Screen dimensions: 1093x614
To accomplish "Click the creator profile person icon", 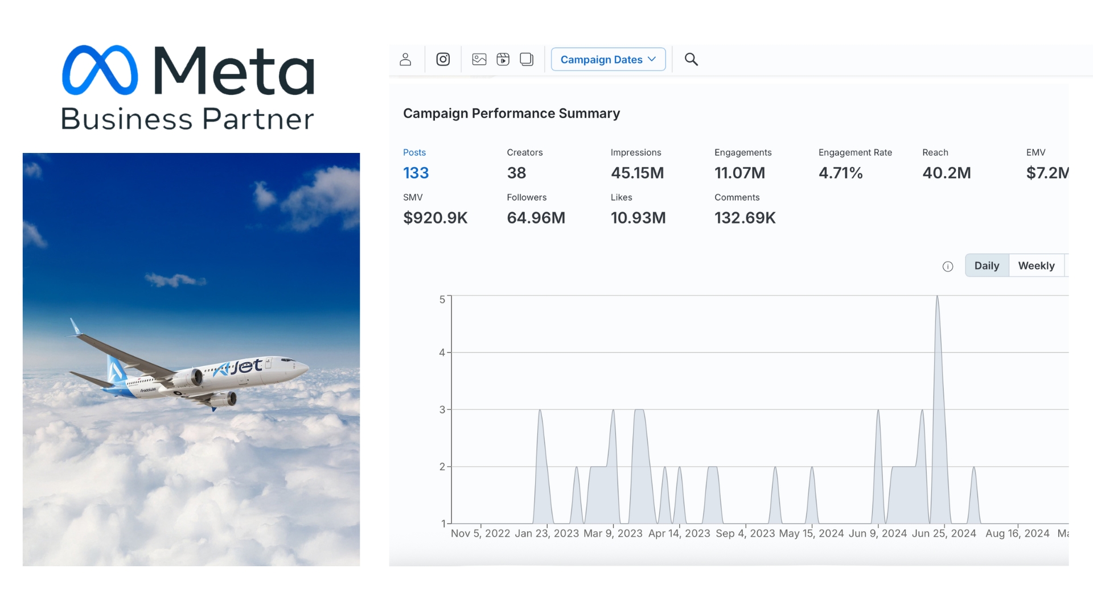I will [x=405, y=59].
